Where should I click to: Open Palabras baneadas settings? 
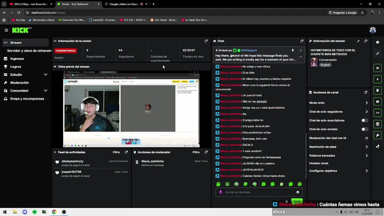[338, 156]
